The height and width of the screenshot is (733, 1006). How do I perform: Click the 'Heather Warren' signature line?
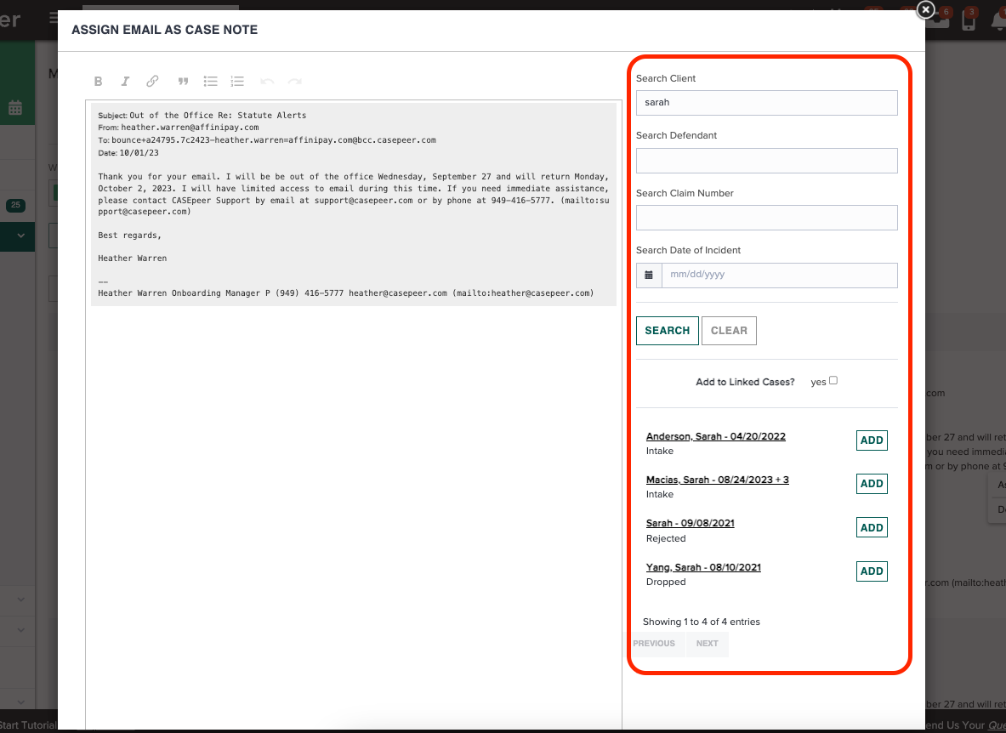point(132,259)
